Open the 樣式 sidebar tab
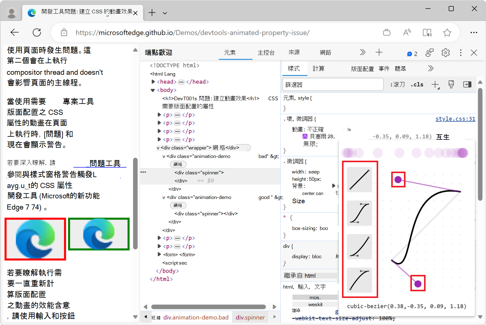Screen dimensions: 486x325 coord(294,69)
